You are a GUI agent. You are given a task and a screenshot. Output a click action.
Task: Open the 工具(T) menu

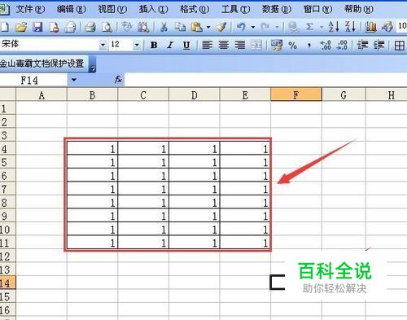pos(235,10)
